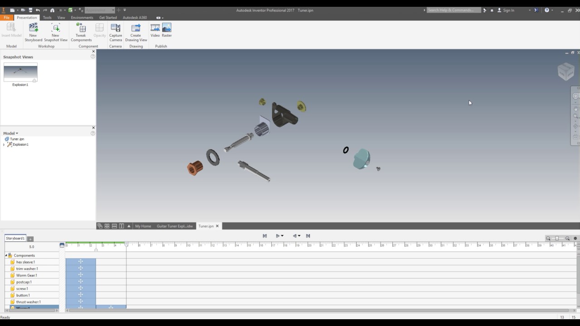Open the Environments ribbon tab

82,18
